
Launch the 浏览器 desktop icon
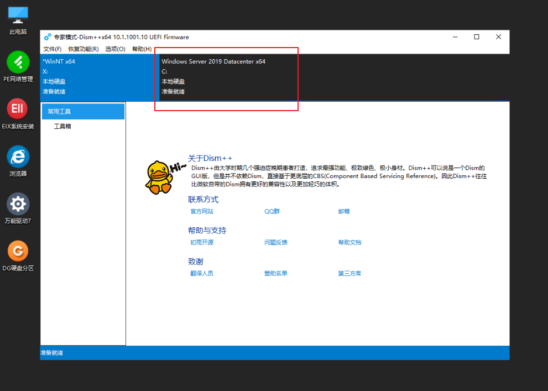pyautogui.click(x=18, y=161)
